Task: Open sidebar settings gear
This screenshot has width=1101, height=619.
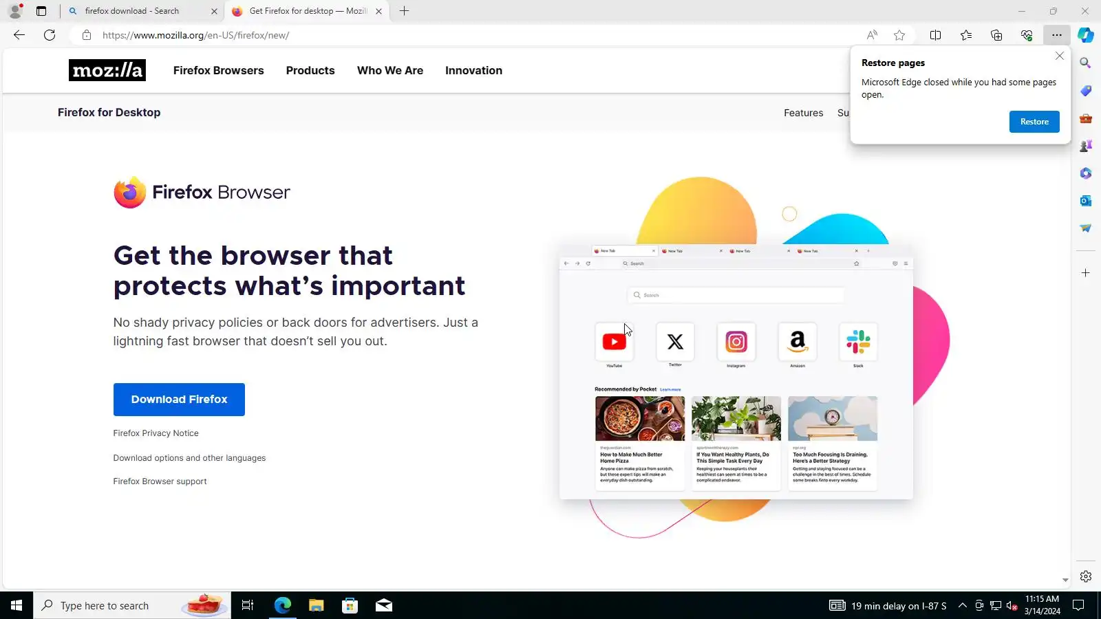Action: click(1086, 576)
